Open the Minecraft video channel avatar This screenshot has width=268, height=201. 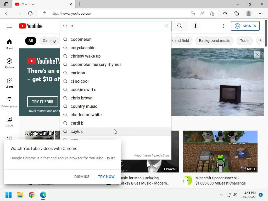tap(187, 180)
